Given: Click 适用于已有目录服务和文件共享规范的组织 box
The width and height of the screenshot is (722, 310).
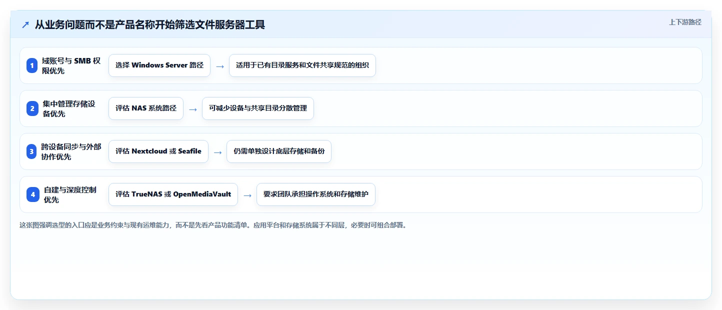Looking at the screenshot, I should 302,65.
